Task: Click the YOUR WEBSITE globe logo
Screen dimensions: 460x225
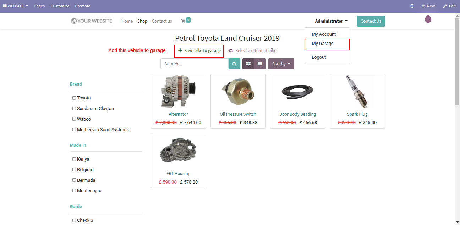Action: coord(91,21)
